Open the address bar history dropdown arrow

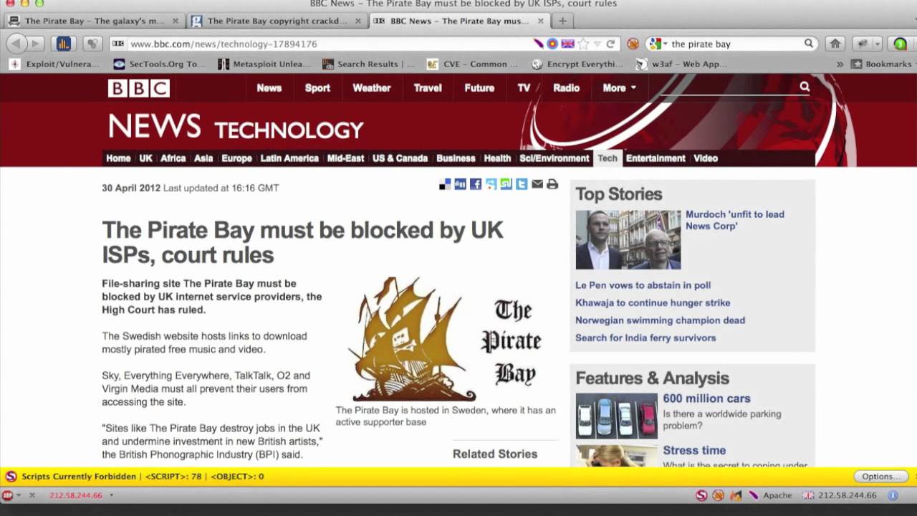tap(597, 44)
